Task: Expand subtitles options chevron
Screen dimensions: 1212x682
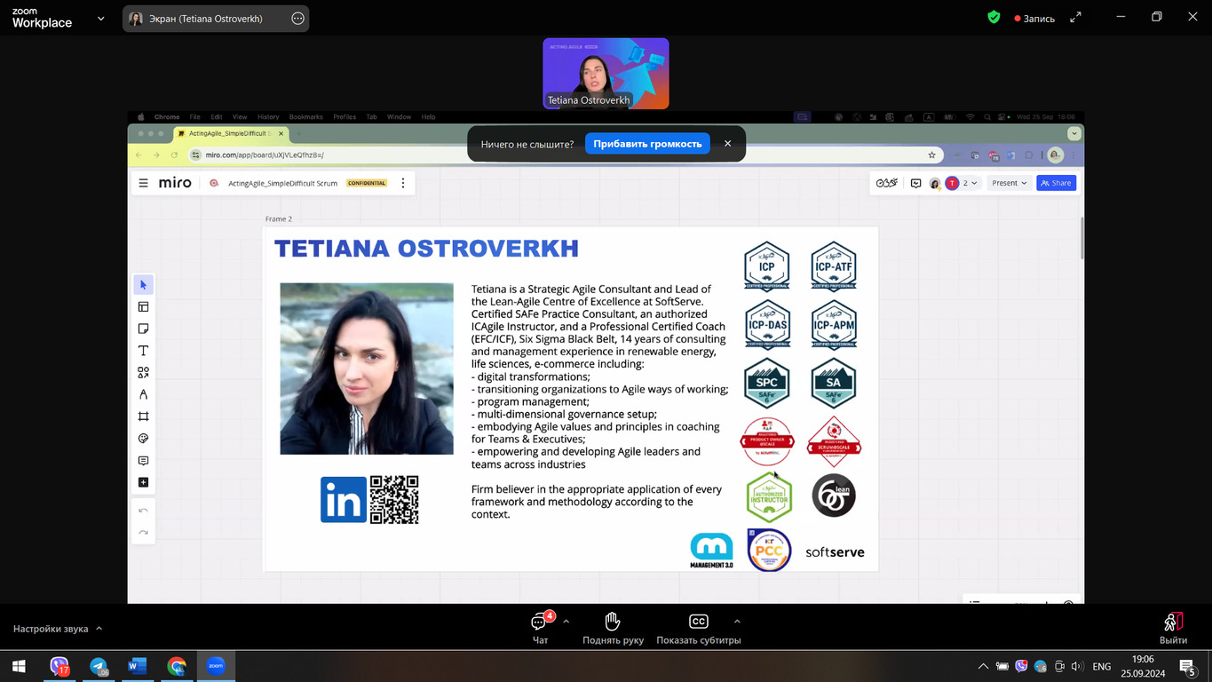Action: click(x=737, y=621)
